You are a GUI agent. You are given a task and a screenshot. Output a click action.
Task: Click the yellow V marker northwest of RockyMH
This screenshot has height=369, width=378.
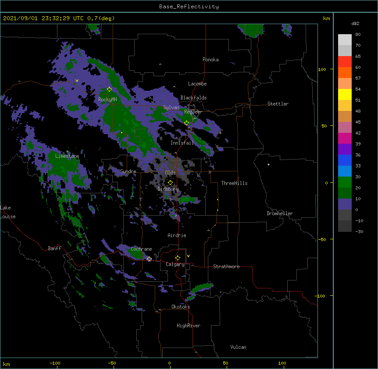click(x=77, y=81)
